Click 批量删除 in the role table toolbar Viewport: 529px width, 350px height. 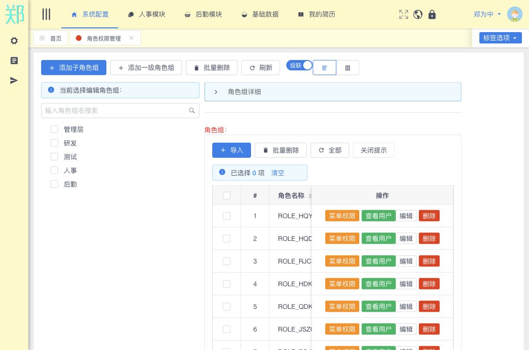coord(281,150)
